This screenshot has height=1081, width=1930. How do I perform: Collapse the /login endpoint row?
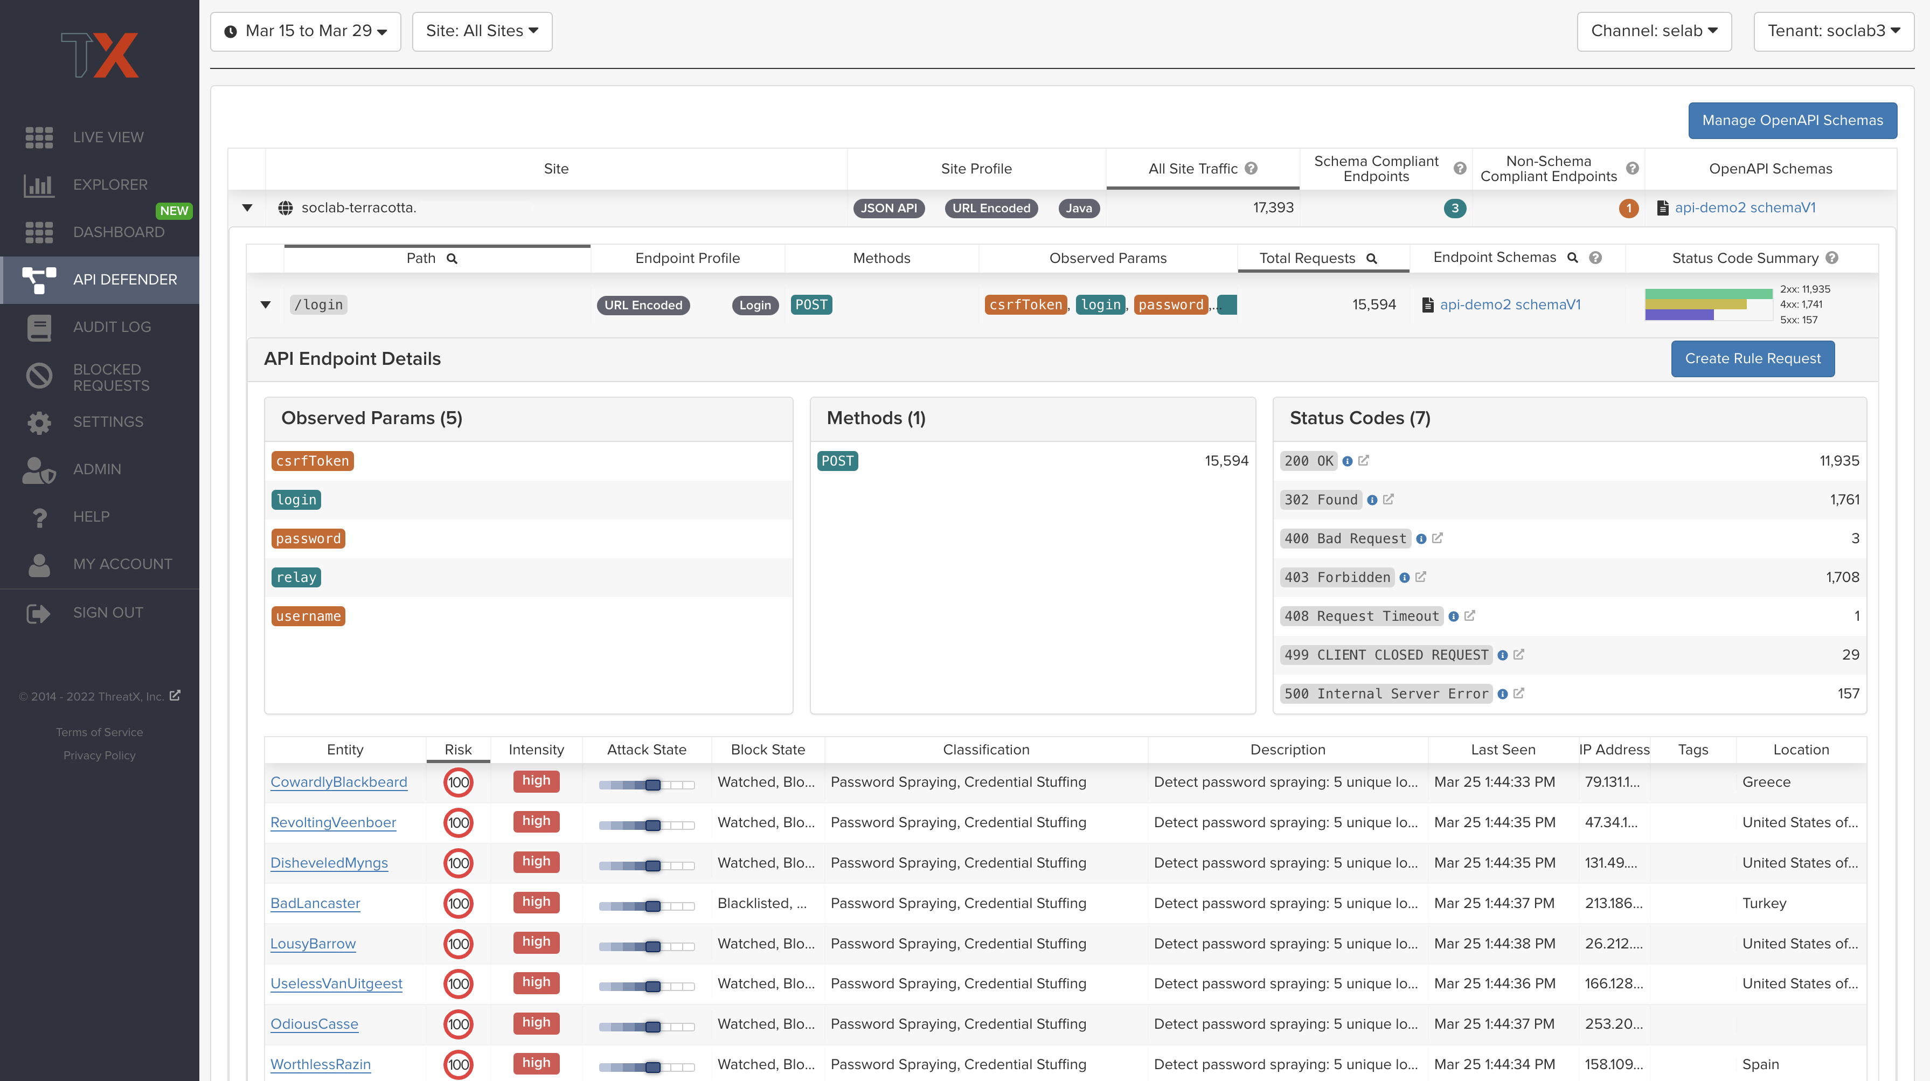265,305
